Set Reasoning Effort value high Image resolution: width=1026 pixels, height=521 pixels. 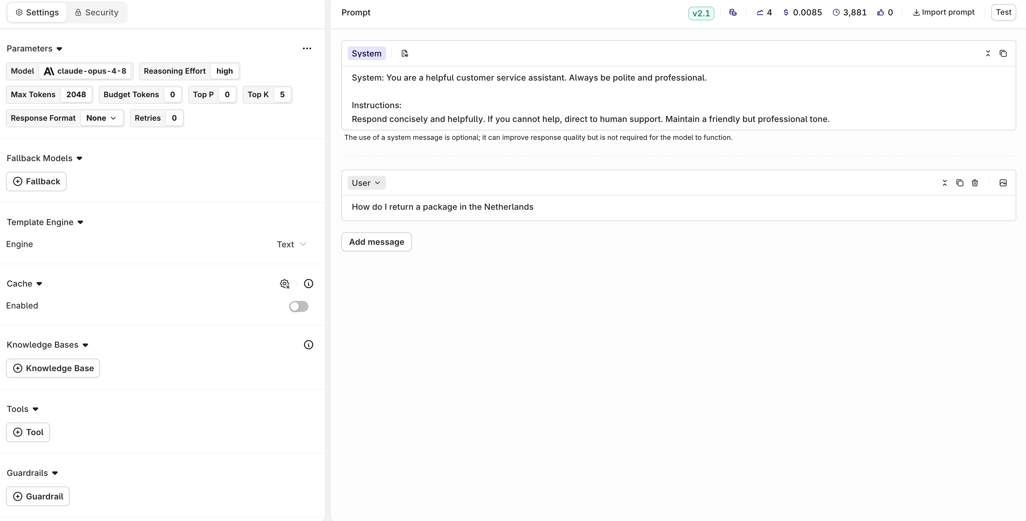(x=225, y=71)
